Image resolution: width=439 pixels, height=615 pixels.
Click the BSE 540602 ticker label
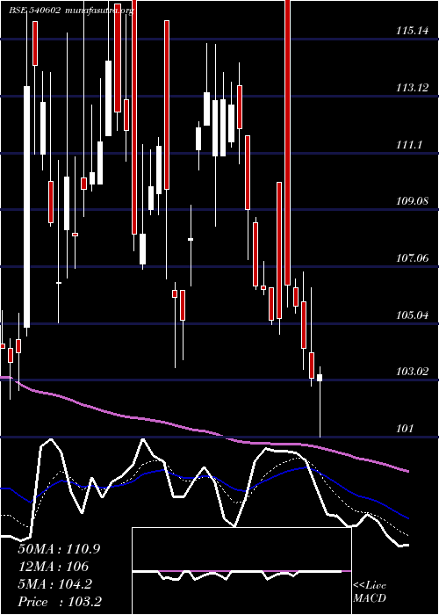[x=34, y=11]
